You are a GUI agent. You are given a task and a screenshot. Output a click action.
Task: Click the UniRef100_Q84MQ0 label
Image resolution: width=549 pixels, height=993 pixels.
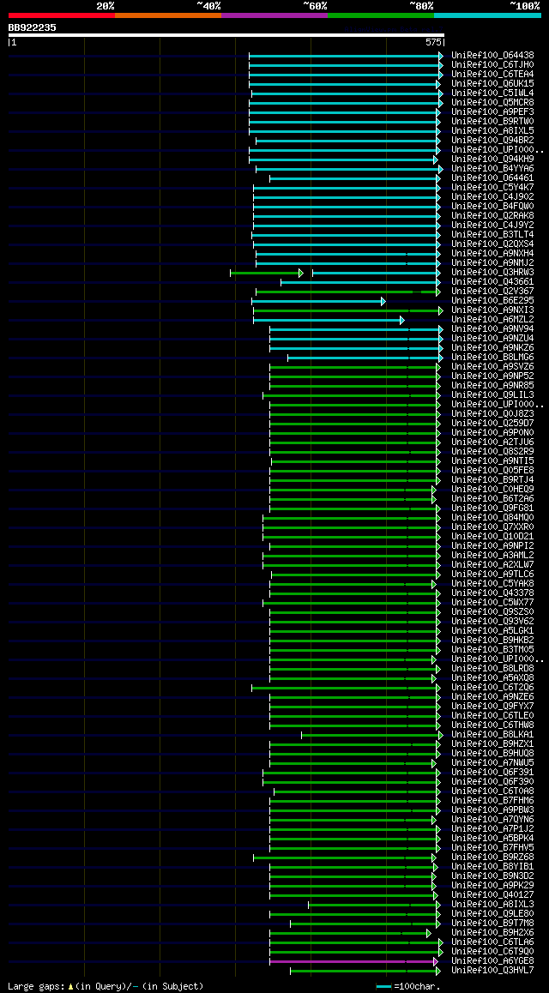[492, 518]
